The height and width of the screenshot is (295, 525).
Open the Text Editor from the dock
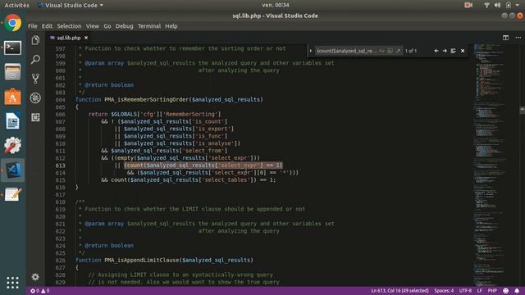(x=13, y=194)
